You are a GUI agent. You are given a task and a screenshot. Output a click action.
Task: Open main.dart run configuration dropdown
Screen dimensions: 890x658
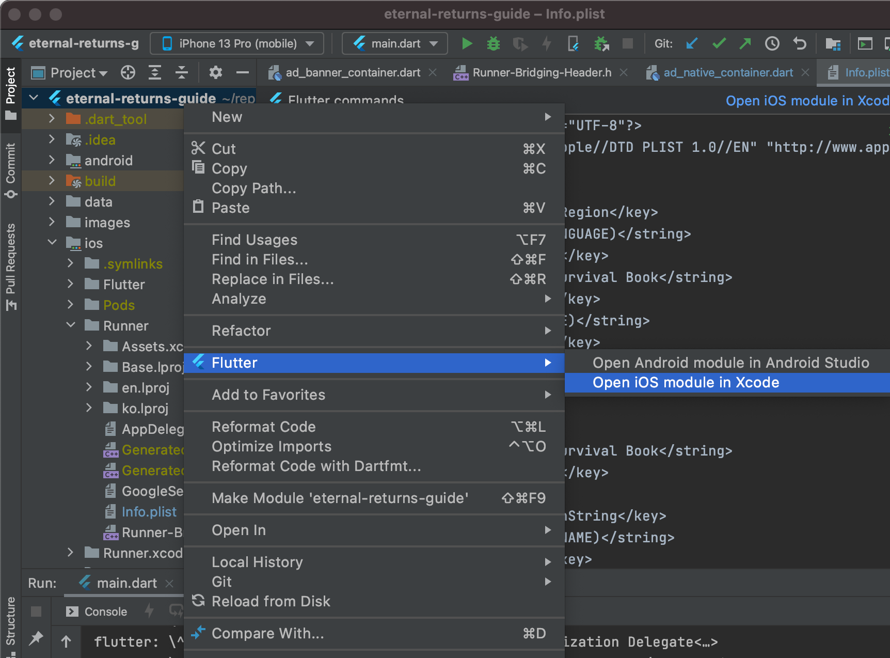[395, 43]
